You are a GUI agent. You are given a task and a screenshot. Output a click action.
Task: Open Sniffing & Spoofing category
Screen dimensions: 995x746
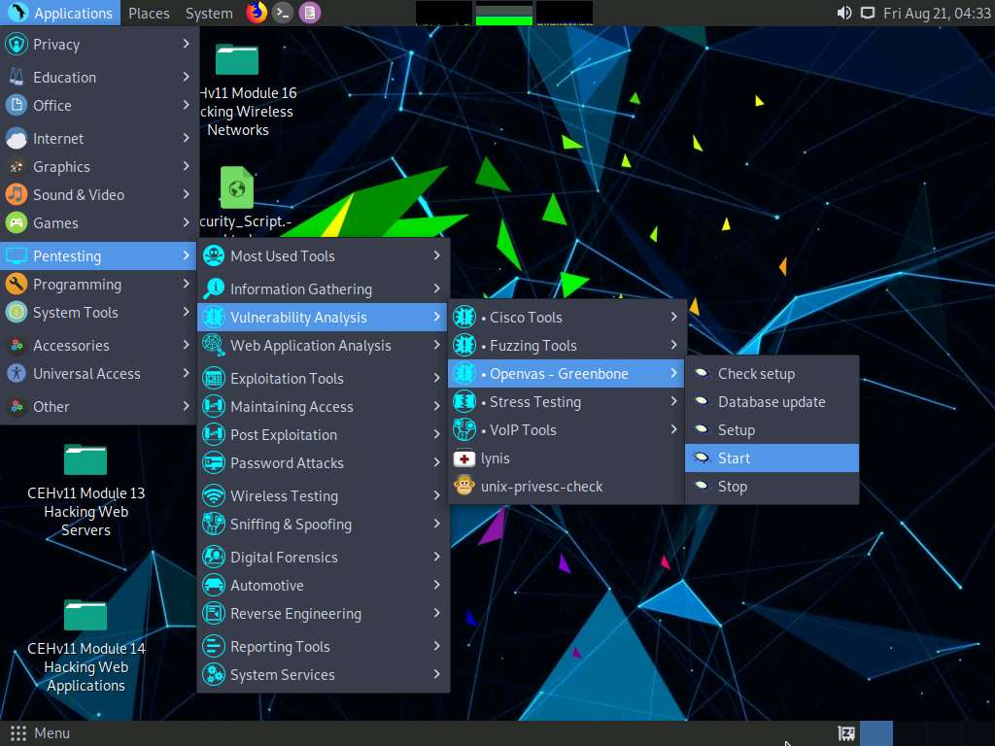click(324, 524)
